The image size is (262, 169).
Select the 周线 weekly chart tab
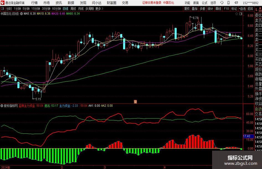(x=73, y=9)
